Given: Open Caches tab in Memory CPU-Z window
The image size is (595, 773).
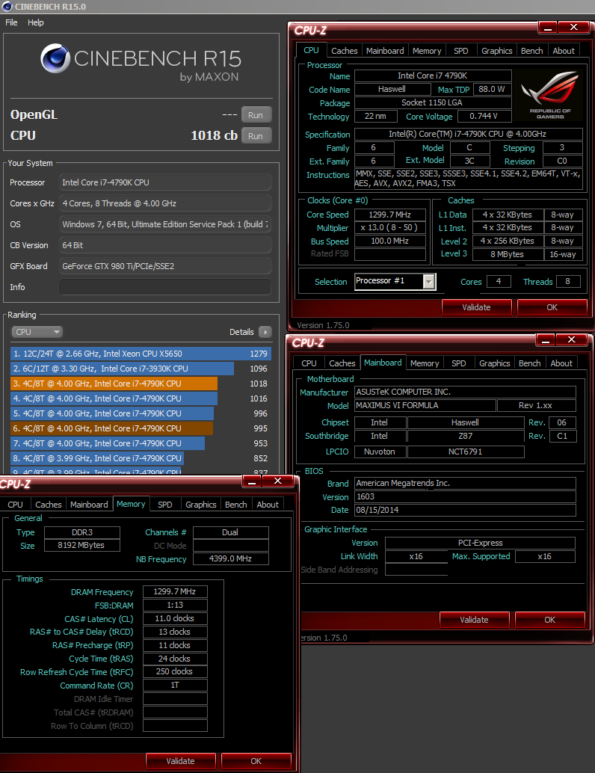Looking at the screenshot, I should pos(49,505).
